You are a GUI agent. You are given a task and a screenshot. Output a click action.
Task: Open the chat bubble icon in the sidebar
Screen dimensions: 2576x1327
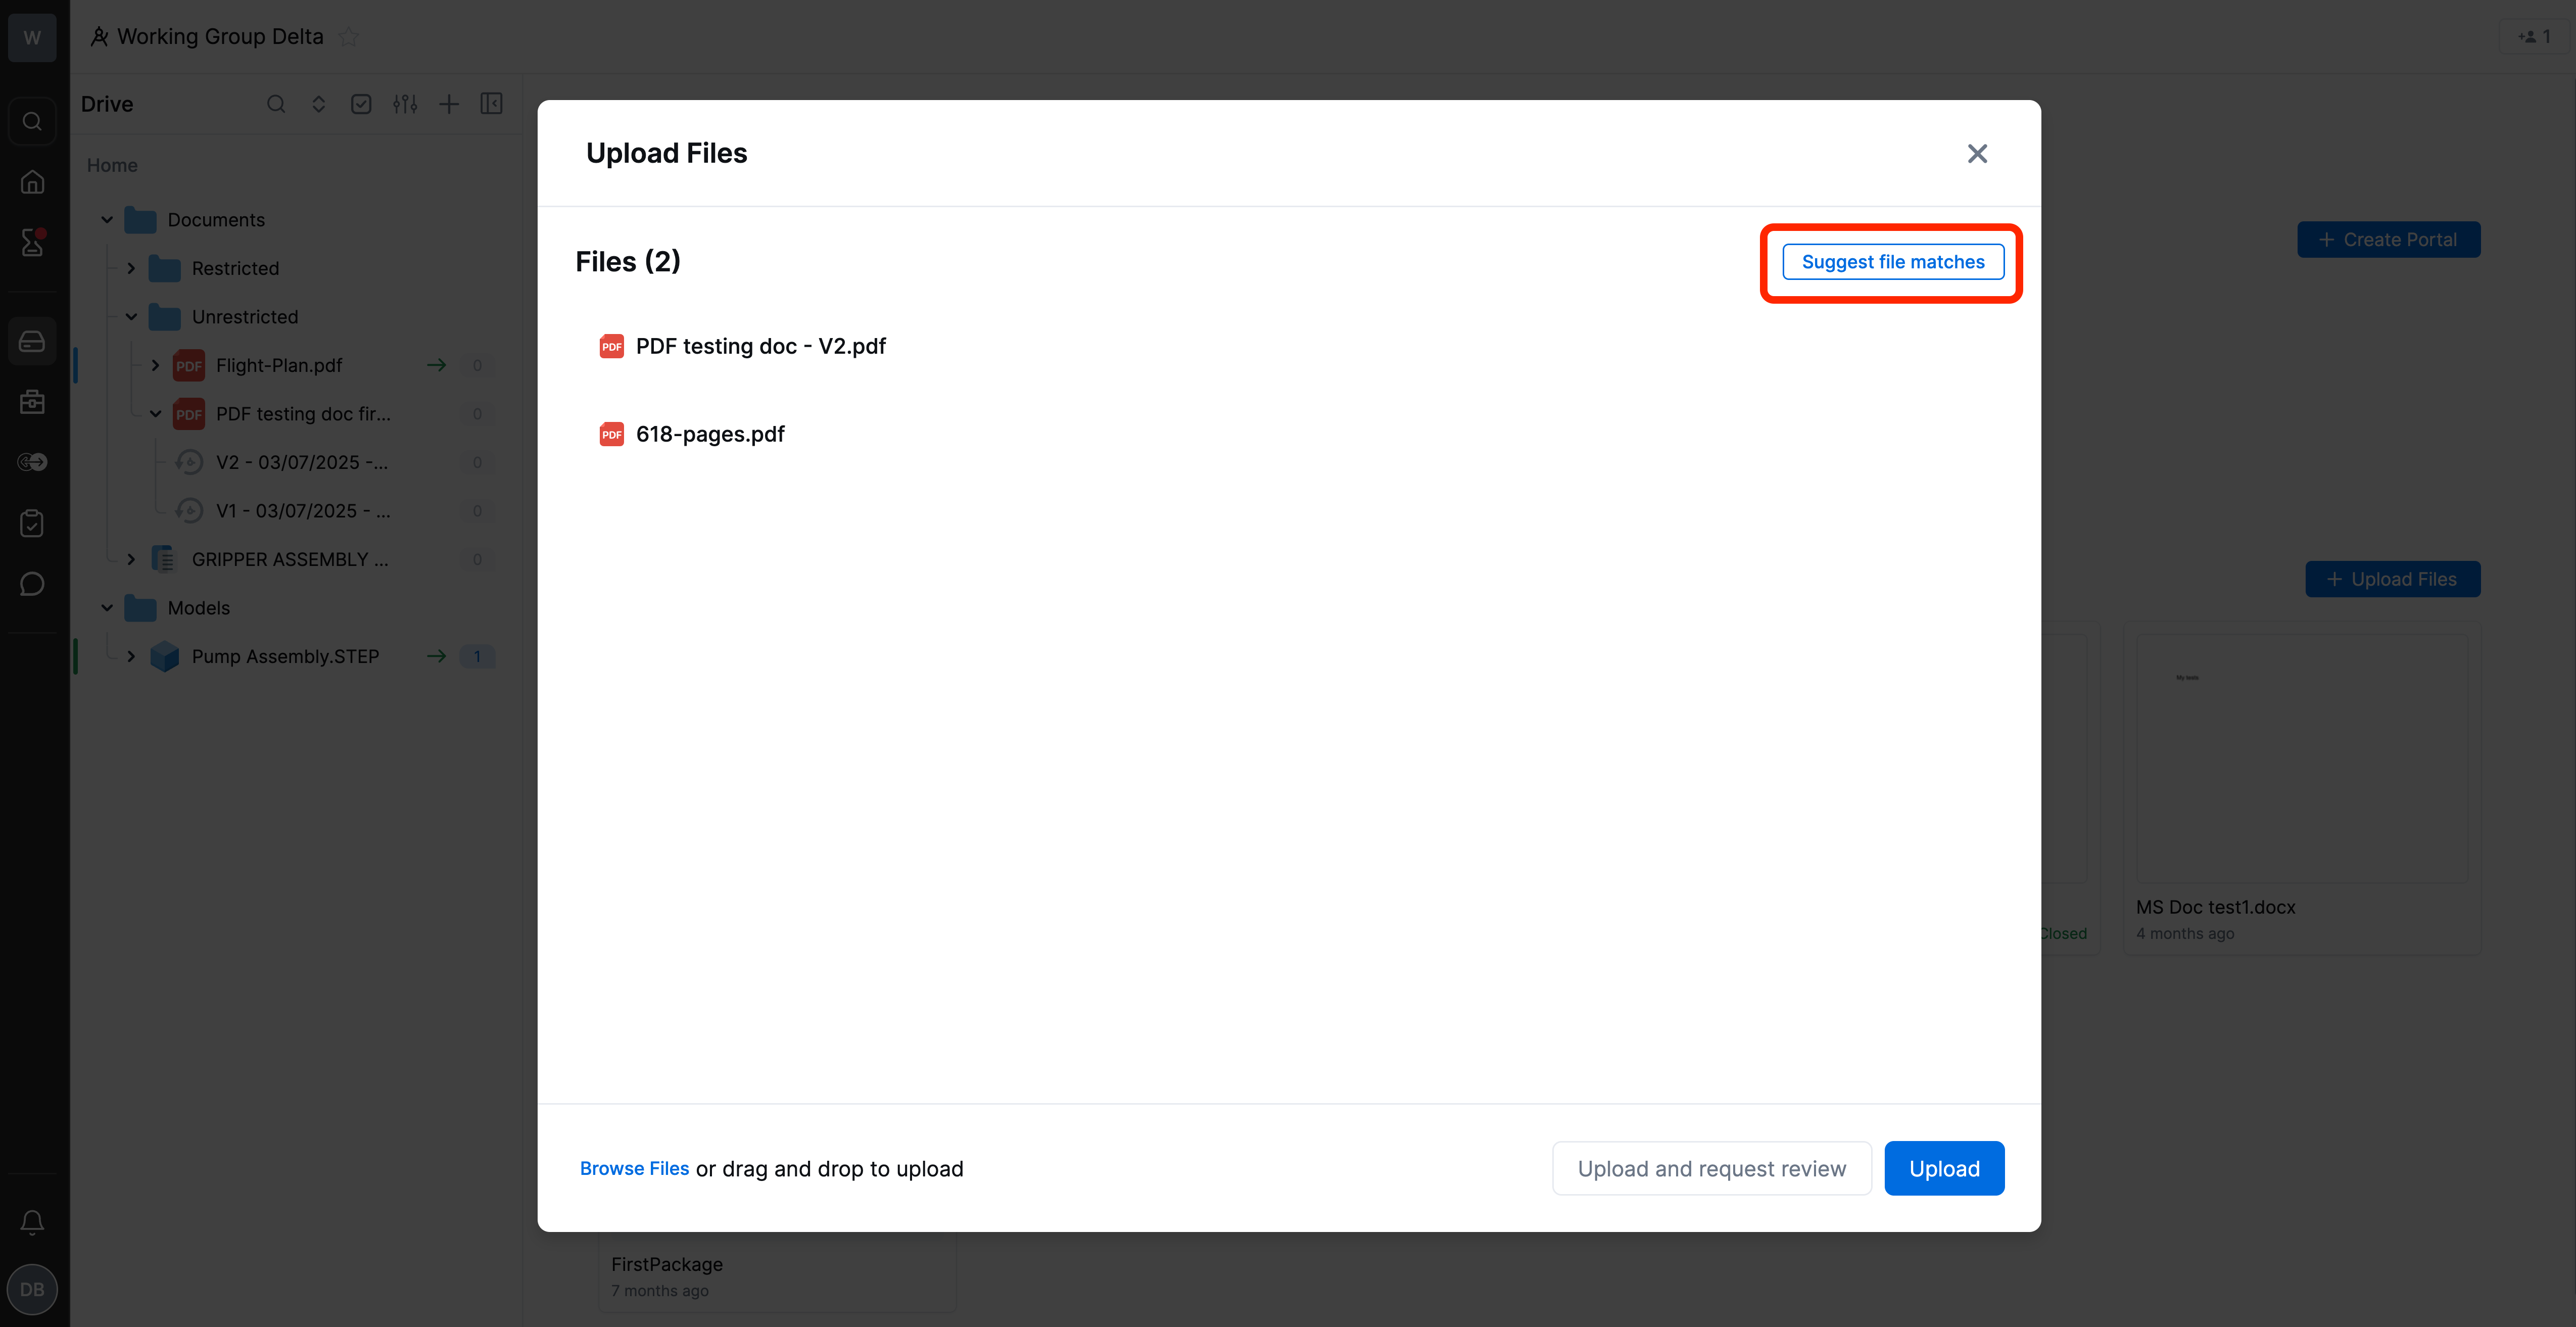pos(32,584)
